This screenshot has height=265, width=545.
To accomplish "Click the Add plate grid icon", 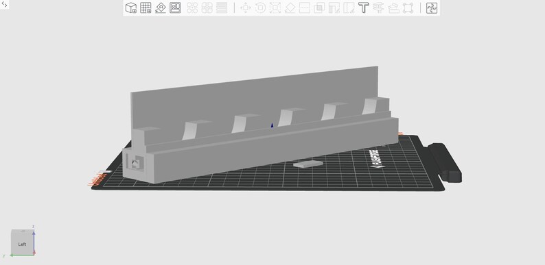I will [x=146, y=8].
